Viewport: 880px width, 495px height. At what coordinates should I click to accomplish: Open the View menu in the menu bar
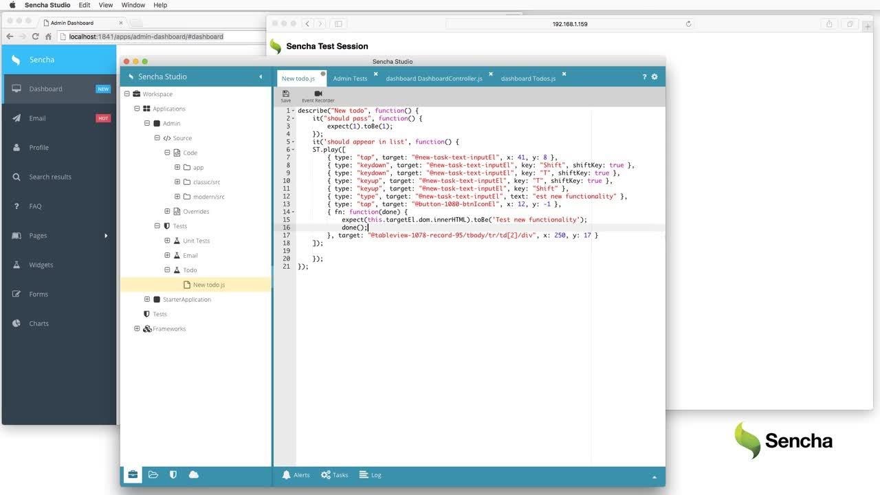coord(106,5)
